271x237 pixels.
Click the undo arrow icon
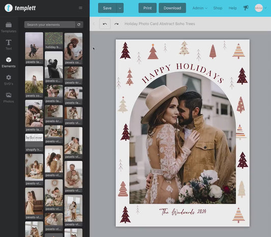tap(105, 24)
